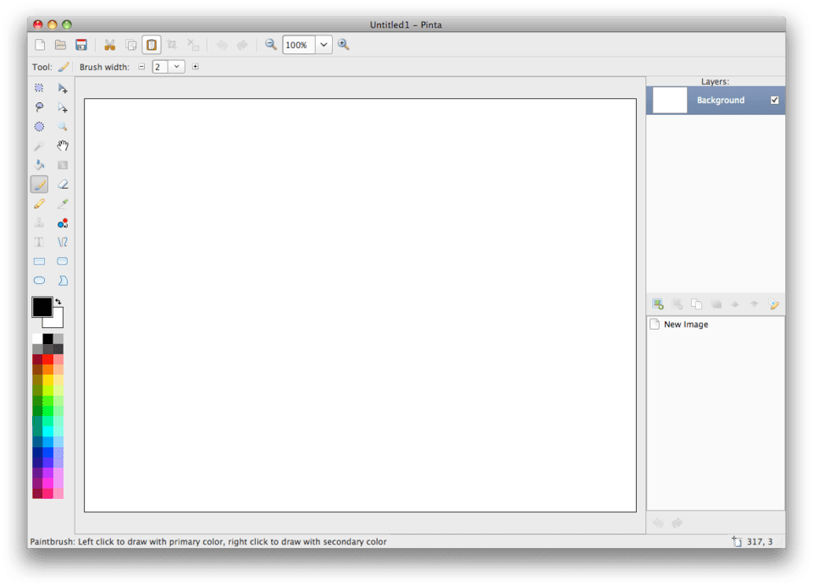The height and width of the screenshot is (586, 813).
Task: Delete the current layer
Action: pyautogui.click(x=677, y=304)
